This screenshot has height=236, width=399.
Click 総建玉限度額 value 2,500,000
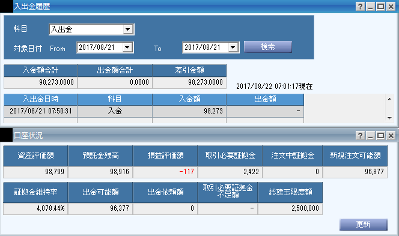(x=305, y=208)
